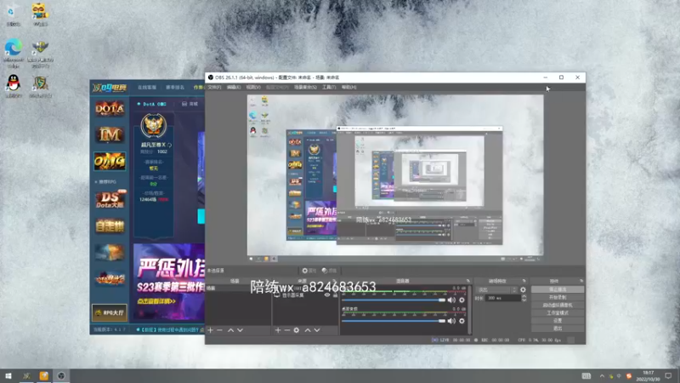Move the selected scene down

pyautogui.click(x=240, y=330)
